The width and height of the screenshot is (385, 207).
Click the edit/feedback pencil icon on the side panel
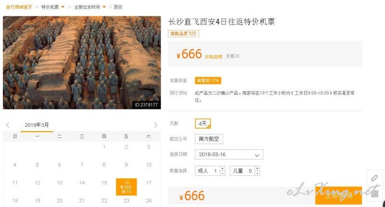pyautogui.click(x=374, y=178)
